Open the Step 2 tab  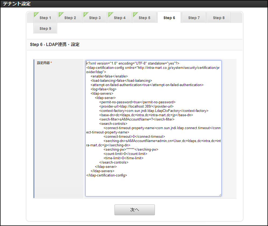tap(70, 18)
